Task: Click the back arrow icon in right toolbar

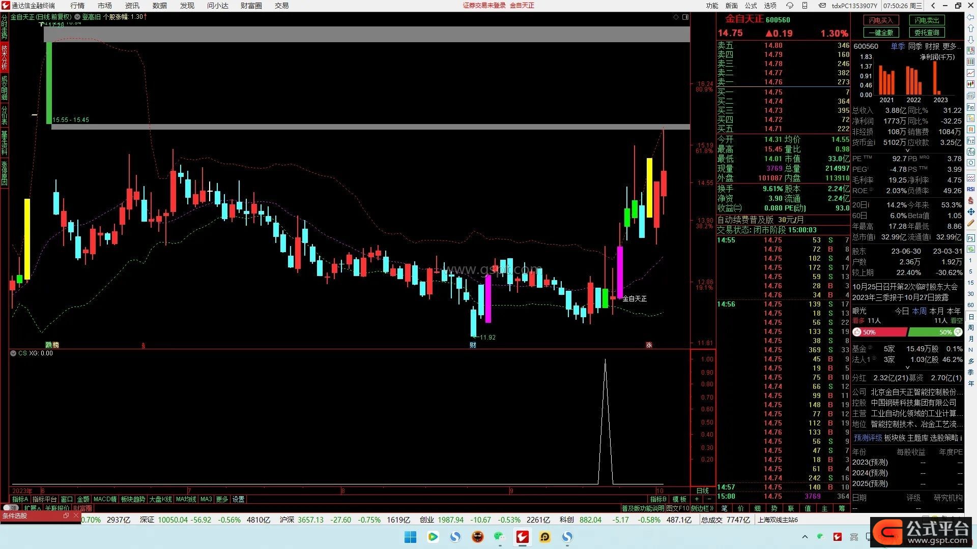Action: coord(971,18)
